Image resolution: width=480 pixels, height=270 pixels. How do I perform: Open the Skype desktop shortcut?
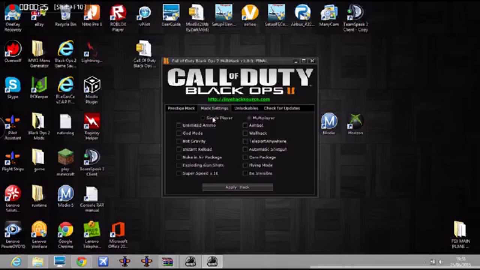(x=13, y=88)
